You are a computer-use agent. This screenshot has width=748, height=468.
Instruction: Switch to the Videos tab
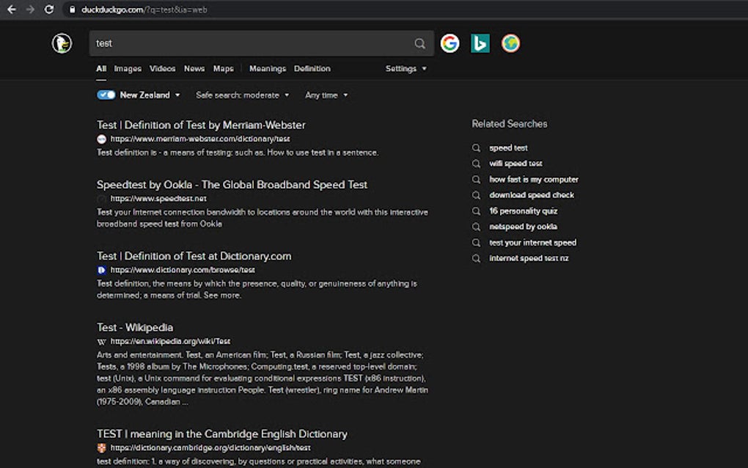163,69
